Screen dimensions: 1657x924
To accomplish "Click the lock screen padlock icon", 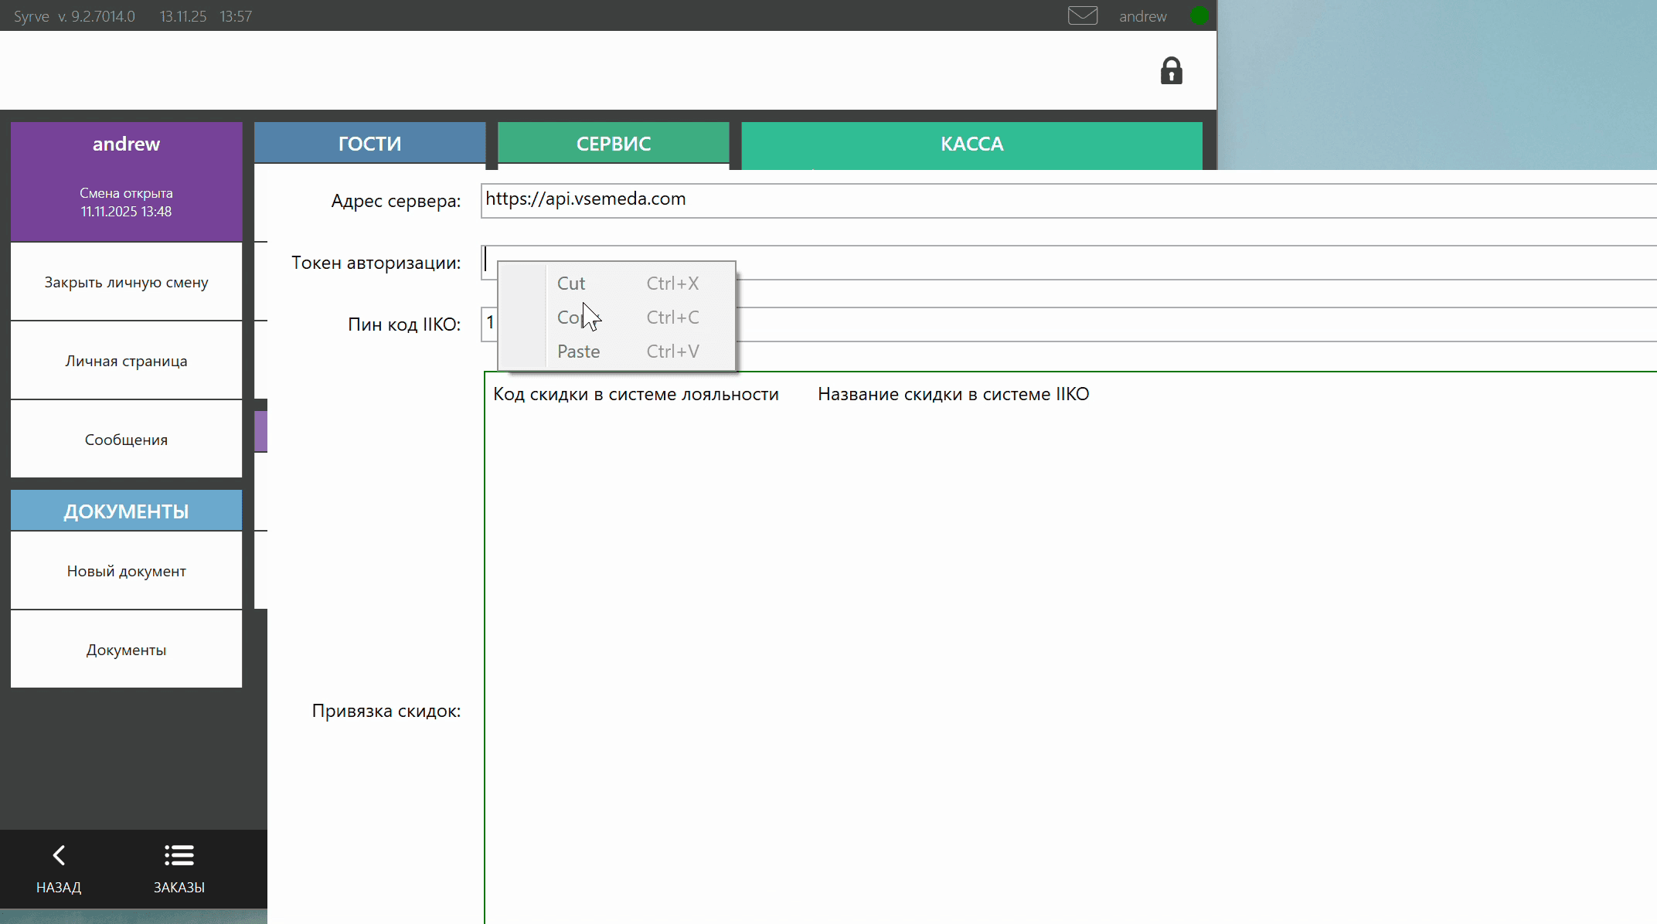I will coord(1171,71).
